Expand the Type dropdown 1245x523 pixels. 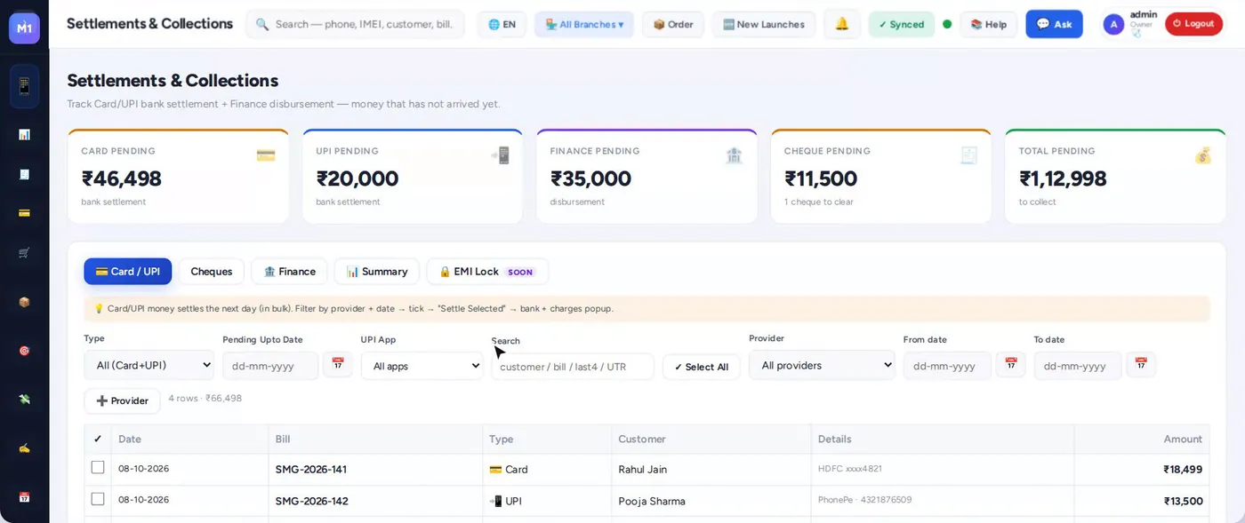149,365
